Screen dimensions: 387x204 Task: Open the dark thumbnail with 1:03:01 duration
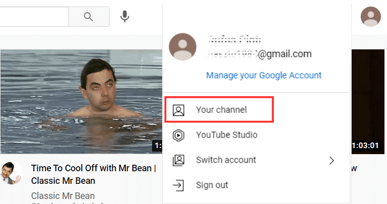[368, 101]
